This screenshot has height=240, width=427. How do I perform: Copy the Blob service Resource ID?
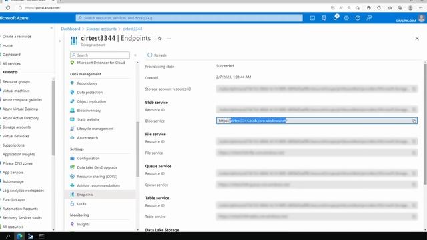pos(414,109)
